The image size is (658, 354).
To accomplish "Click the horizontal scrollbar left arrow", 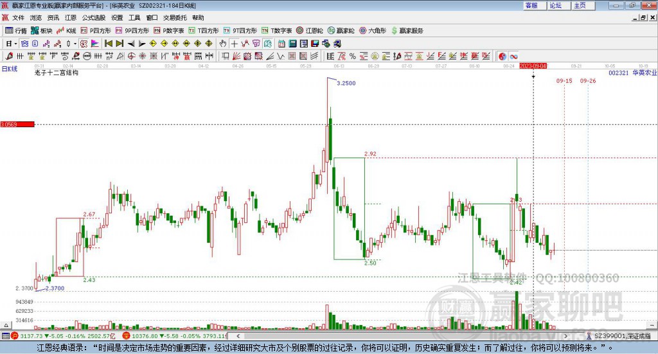I will click(238, 336).
